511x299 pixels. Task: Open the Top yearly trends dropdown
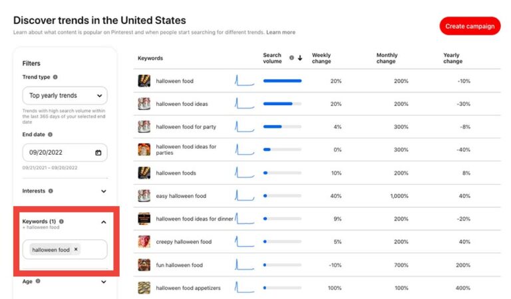coord(65,96)
